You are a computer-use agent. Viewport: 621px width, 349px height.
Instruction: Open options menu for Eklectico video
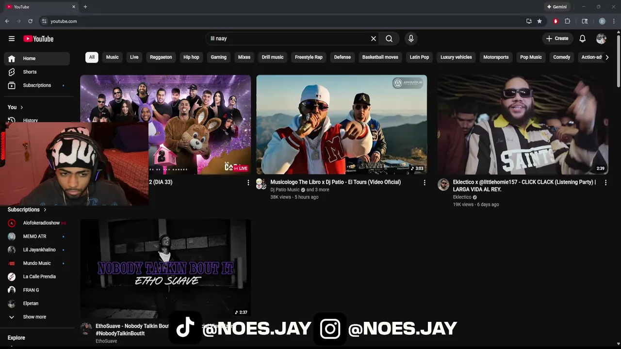(605, 183)
